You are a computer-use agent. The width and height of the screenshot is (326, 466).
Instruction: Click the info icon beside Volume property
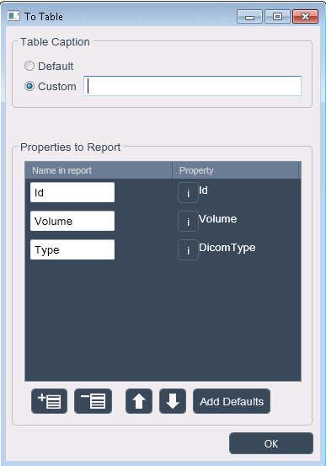188,221
